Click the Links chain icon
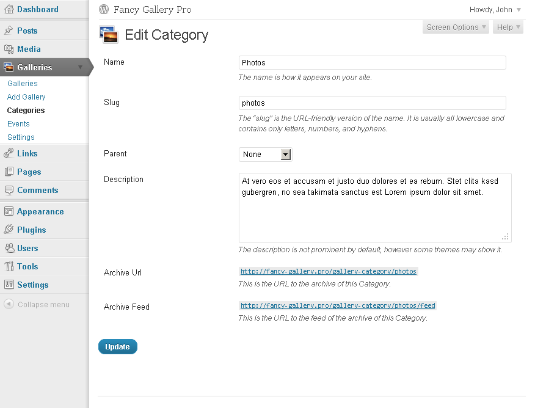535x408 pixels. (9, 153)
